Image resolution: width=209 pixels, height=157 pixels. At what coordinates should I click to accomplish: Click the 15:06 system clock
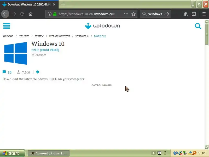coord(202,153)
